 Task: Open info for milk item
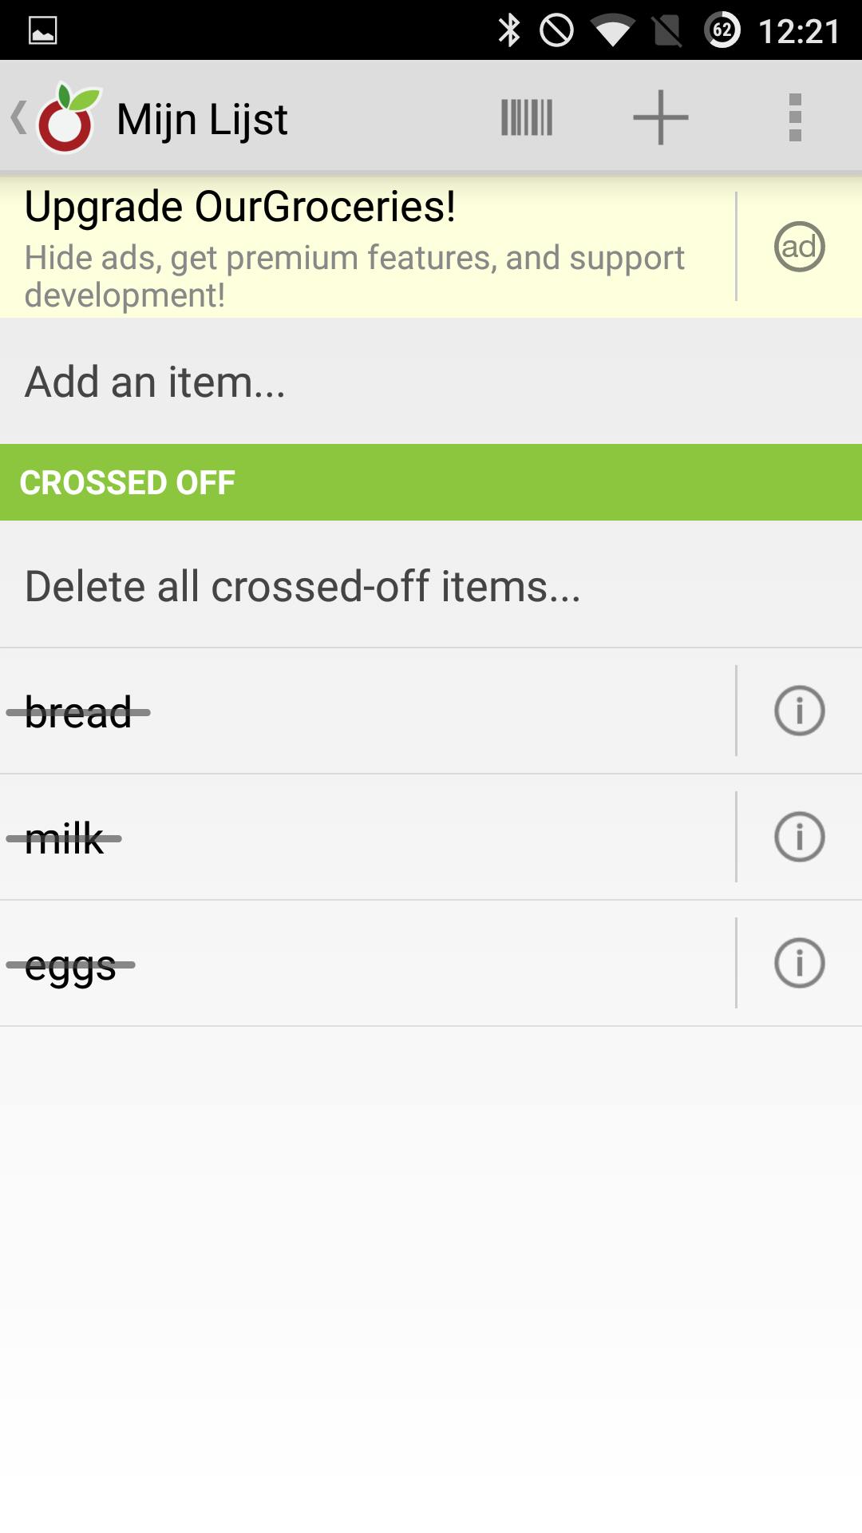click(799, 837)
